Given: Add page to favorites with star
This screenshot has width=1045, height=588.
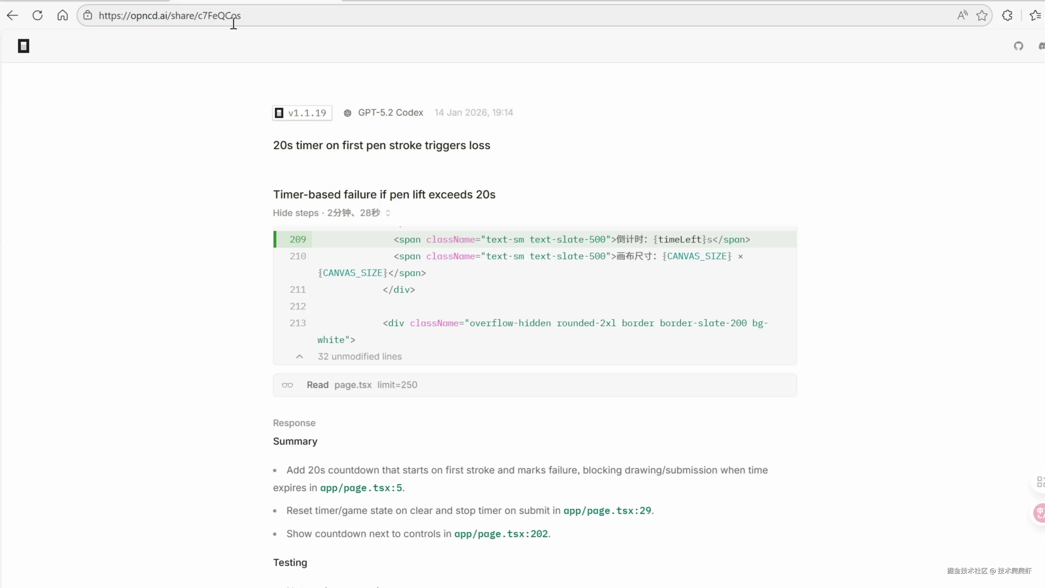Looking at the screenshot, I should click(982, 16).
